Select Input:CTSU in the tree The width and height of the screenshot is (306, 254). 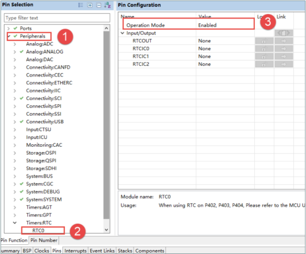[x=39, y=129]
